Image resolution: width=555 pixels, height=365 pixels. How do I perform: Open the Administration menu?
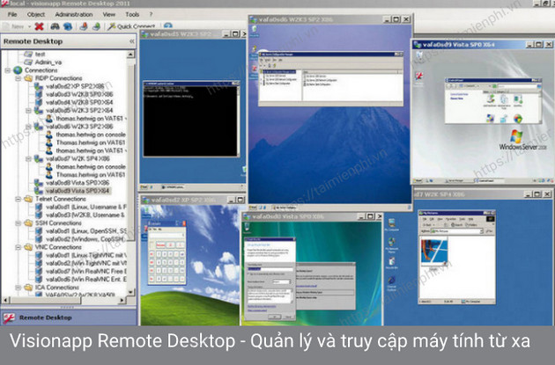click(x=74, y=14)
